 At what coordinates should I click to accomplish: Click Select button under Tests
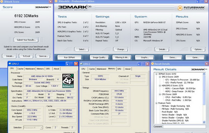pos(82,50)
